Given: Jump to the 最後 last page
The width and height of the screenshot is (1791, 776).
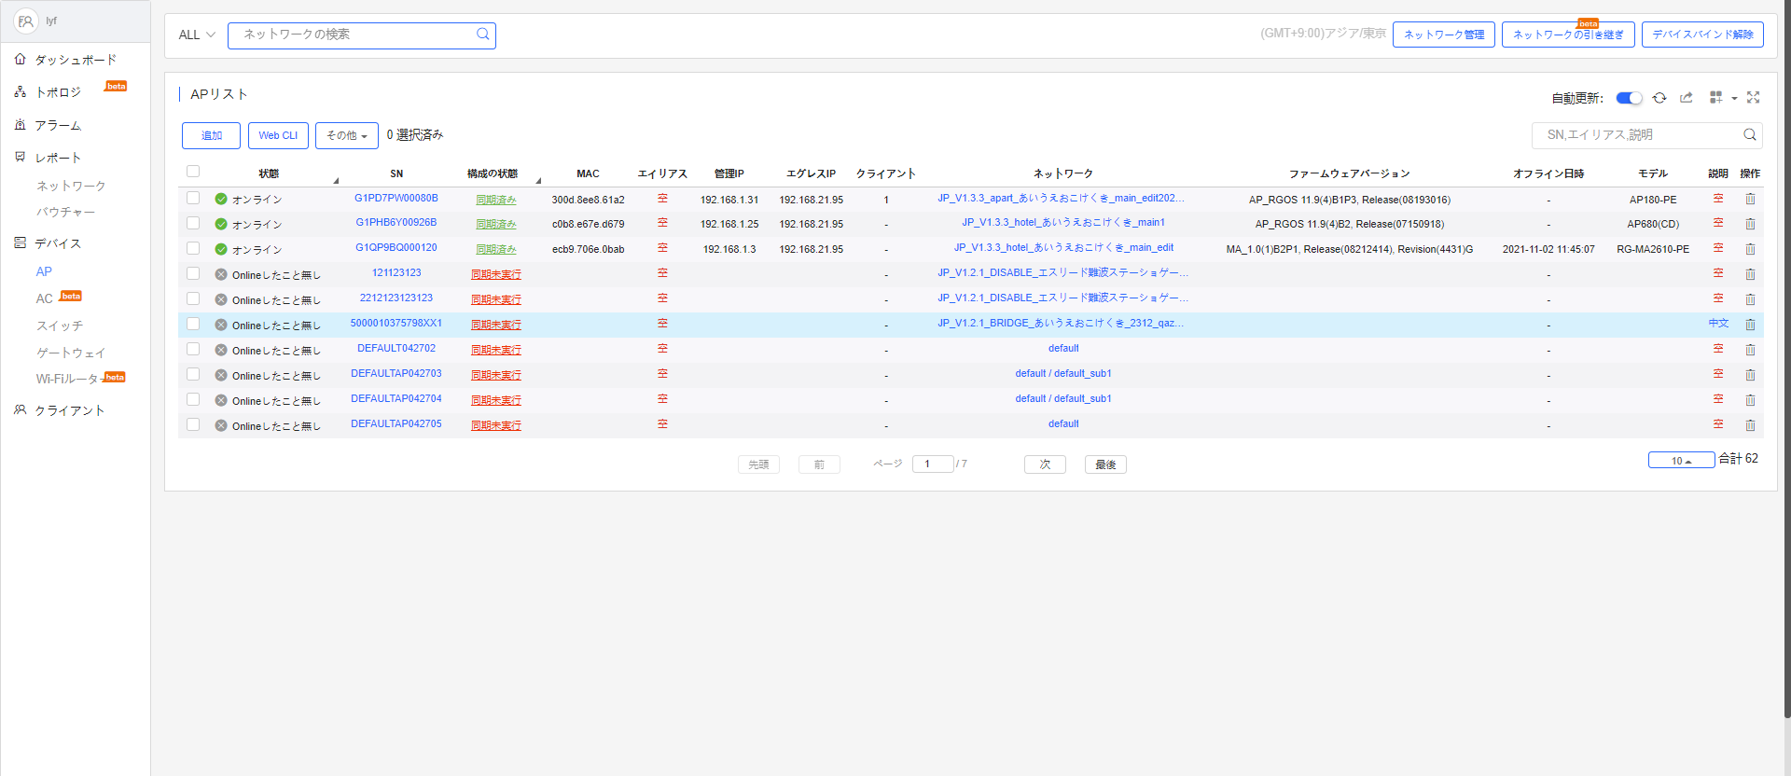Looking at the screenshot, I should click(1105, 464).
